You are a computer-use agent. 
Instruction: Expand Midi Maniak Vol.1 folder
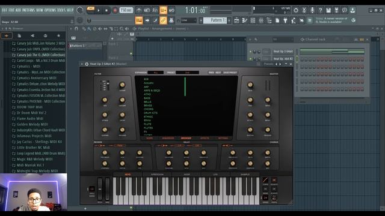(x=28, y=165)
